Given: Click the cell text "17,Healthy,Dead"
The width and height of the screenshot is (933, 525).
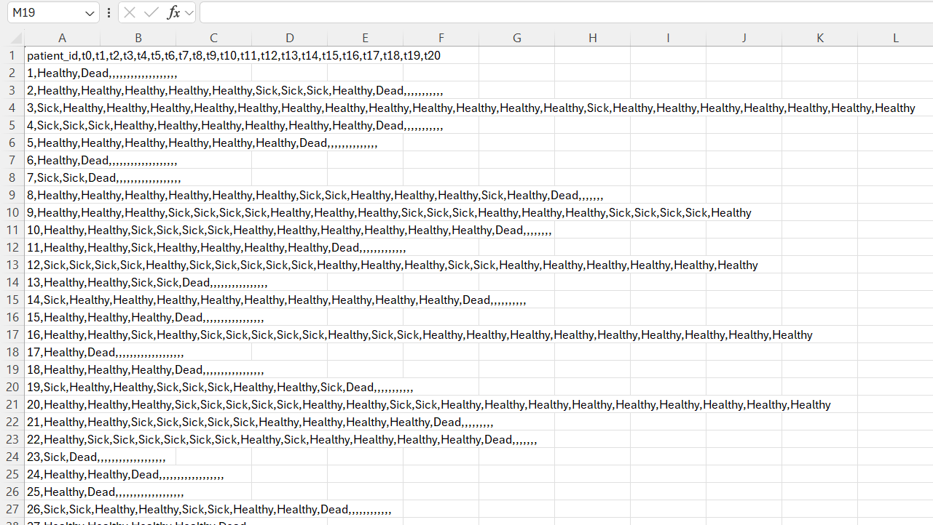Looking at the screenshot, I should (x=71, y=352).
